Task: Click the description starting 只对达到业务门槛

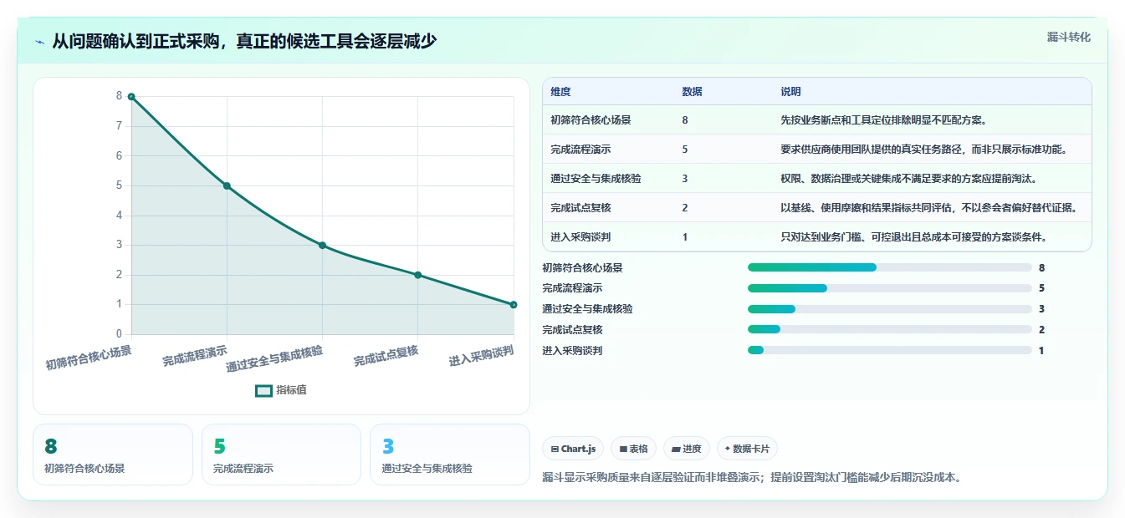Action: click(x=914, y=237)
